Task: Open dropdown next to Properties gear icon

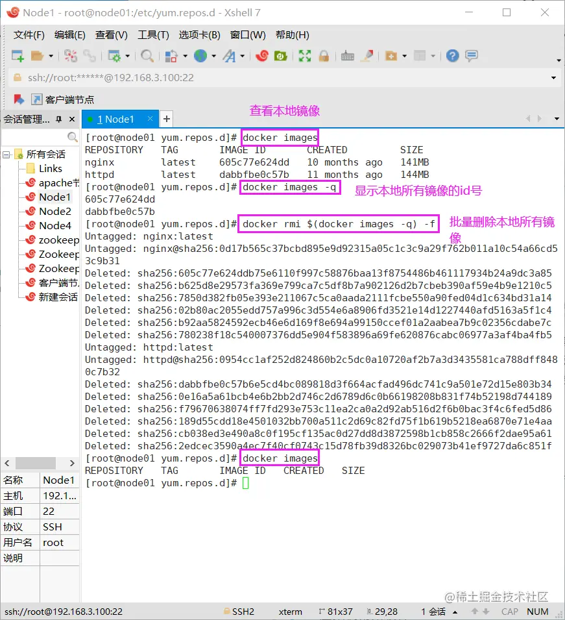Action: 128,56
